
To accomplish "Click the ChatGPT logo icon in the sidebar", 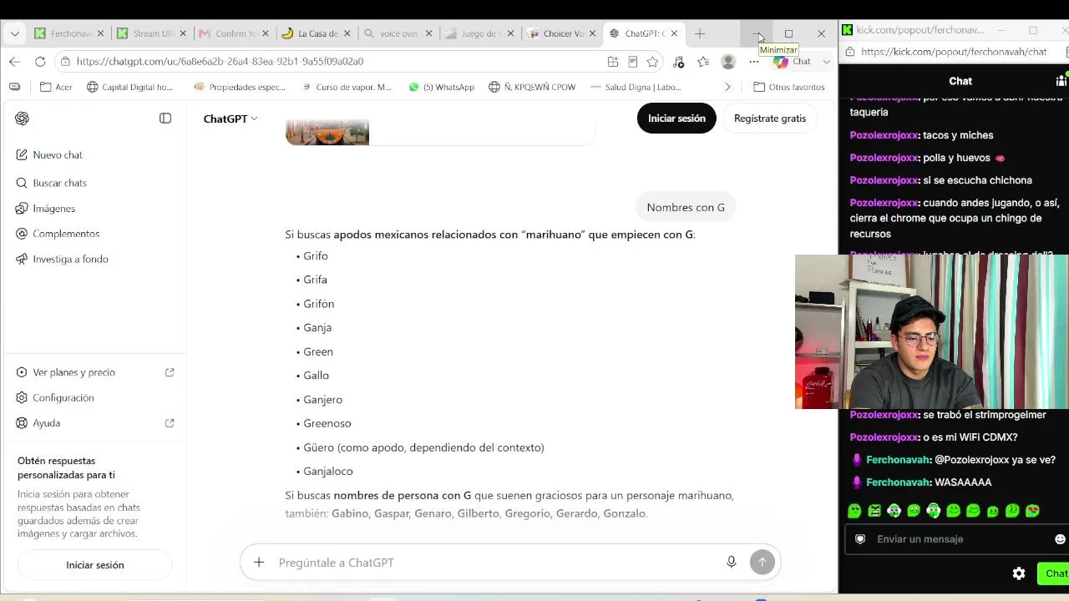I will tap(22, 119).
